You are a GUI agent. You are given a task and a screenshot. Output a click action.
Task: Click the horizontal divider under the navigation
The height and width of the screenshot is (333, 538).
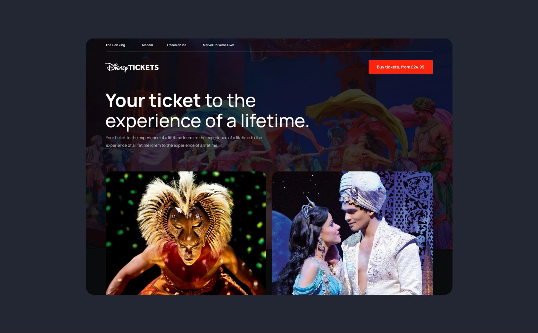(269, 51)
